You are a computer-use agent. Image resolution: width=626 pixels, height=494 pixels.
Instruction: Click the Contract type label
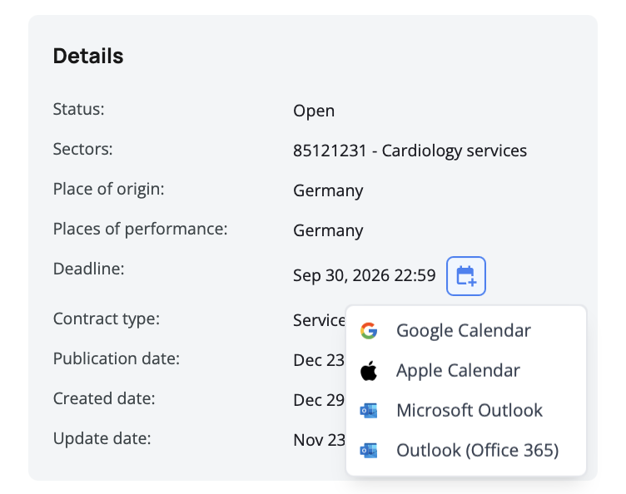point(106,319)
